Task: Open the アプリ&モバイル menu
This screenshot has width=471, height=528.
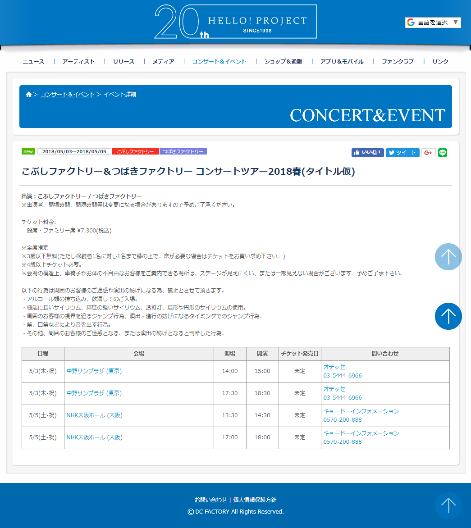Action: click(x=342, y=61)
